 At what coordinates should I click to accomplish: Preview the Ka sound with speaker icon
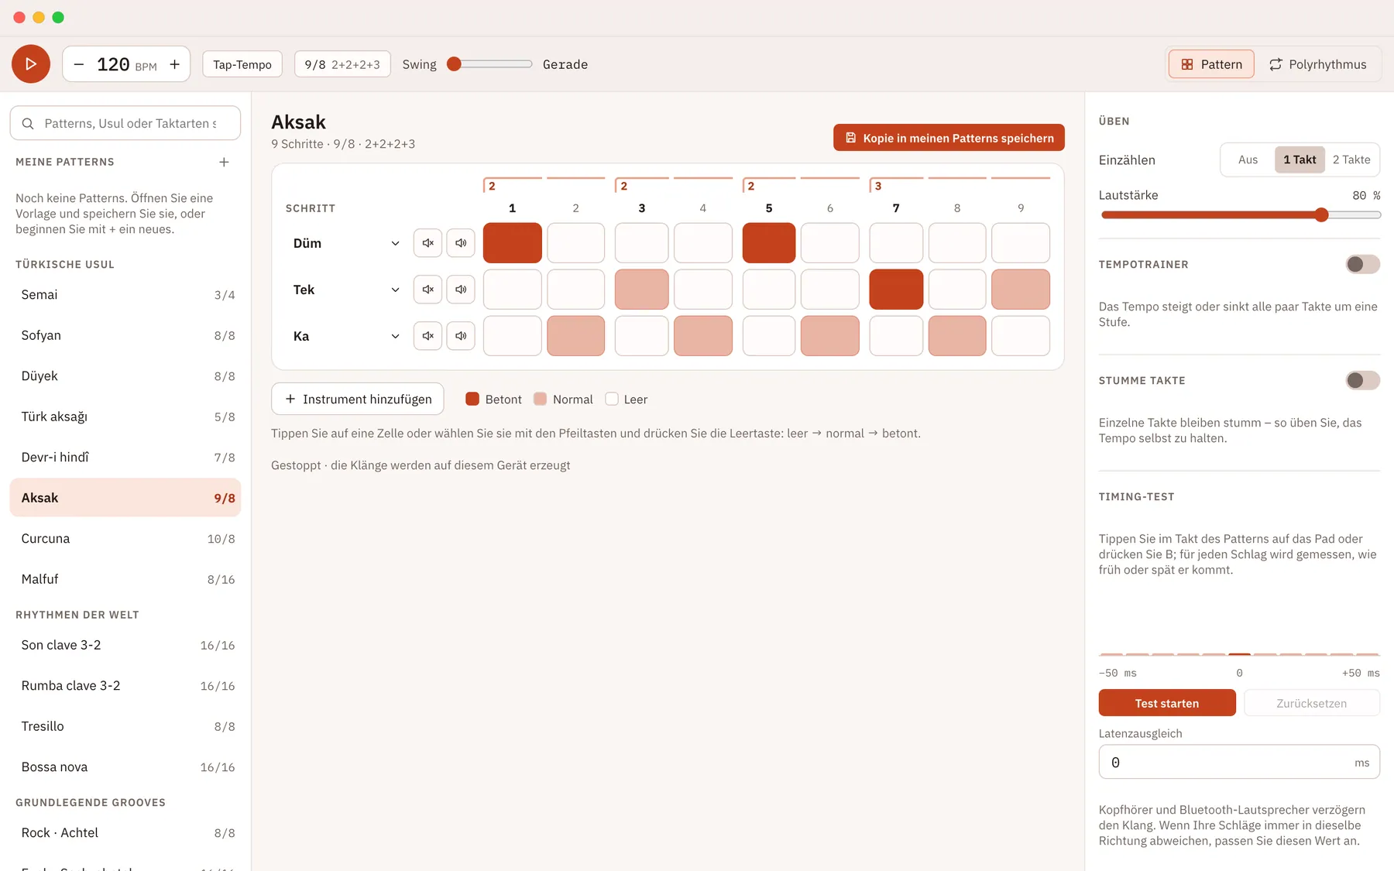[461, 336]
